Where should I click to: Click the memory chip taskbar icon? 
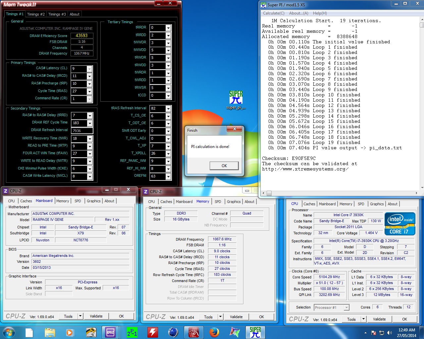coord(91,332)
